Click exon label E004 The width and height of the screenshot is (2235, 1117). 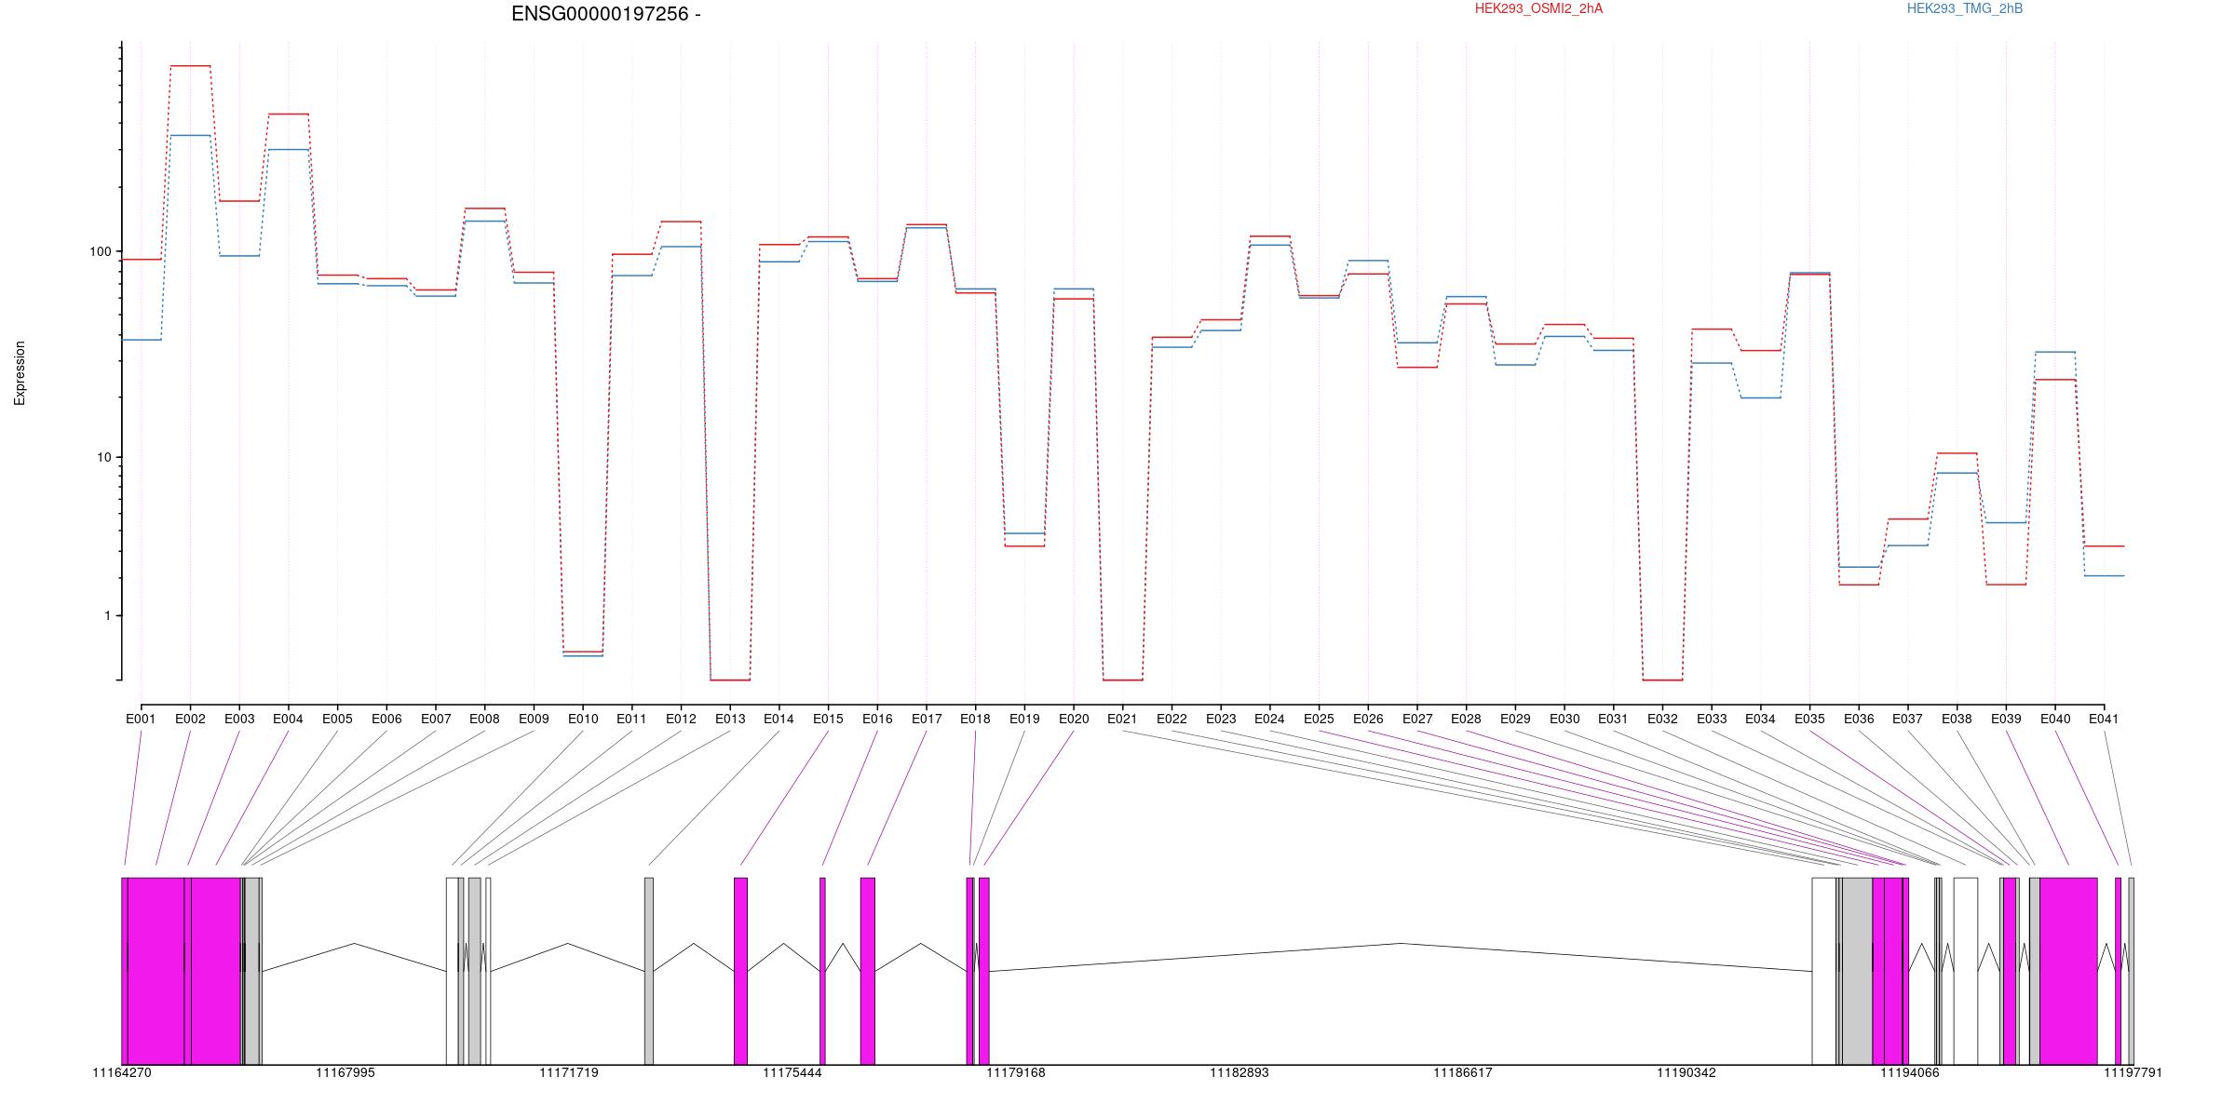(x=288, y=720)
